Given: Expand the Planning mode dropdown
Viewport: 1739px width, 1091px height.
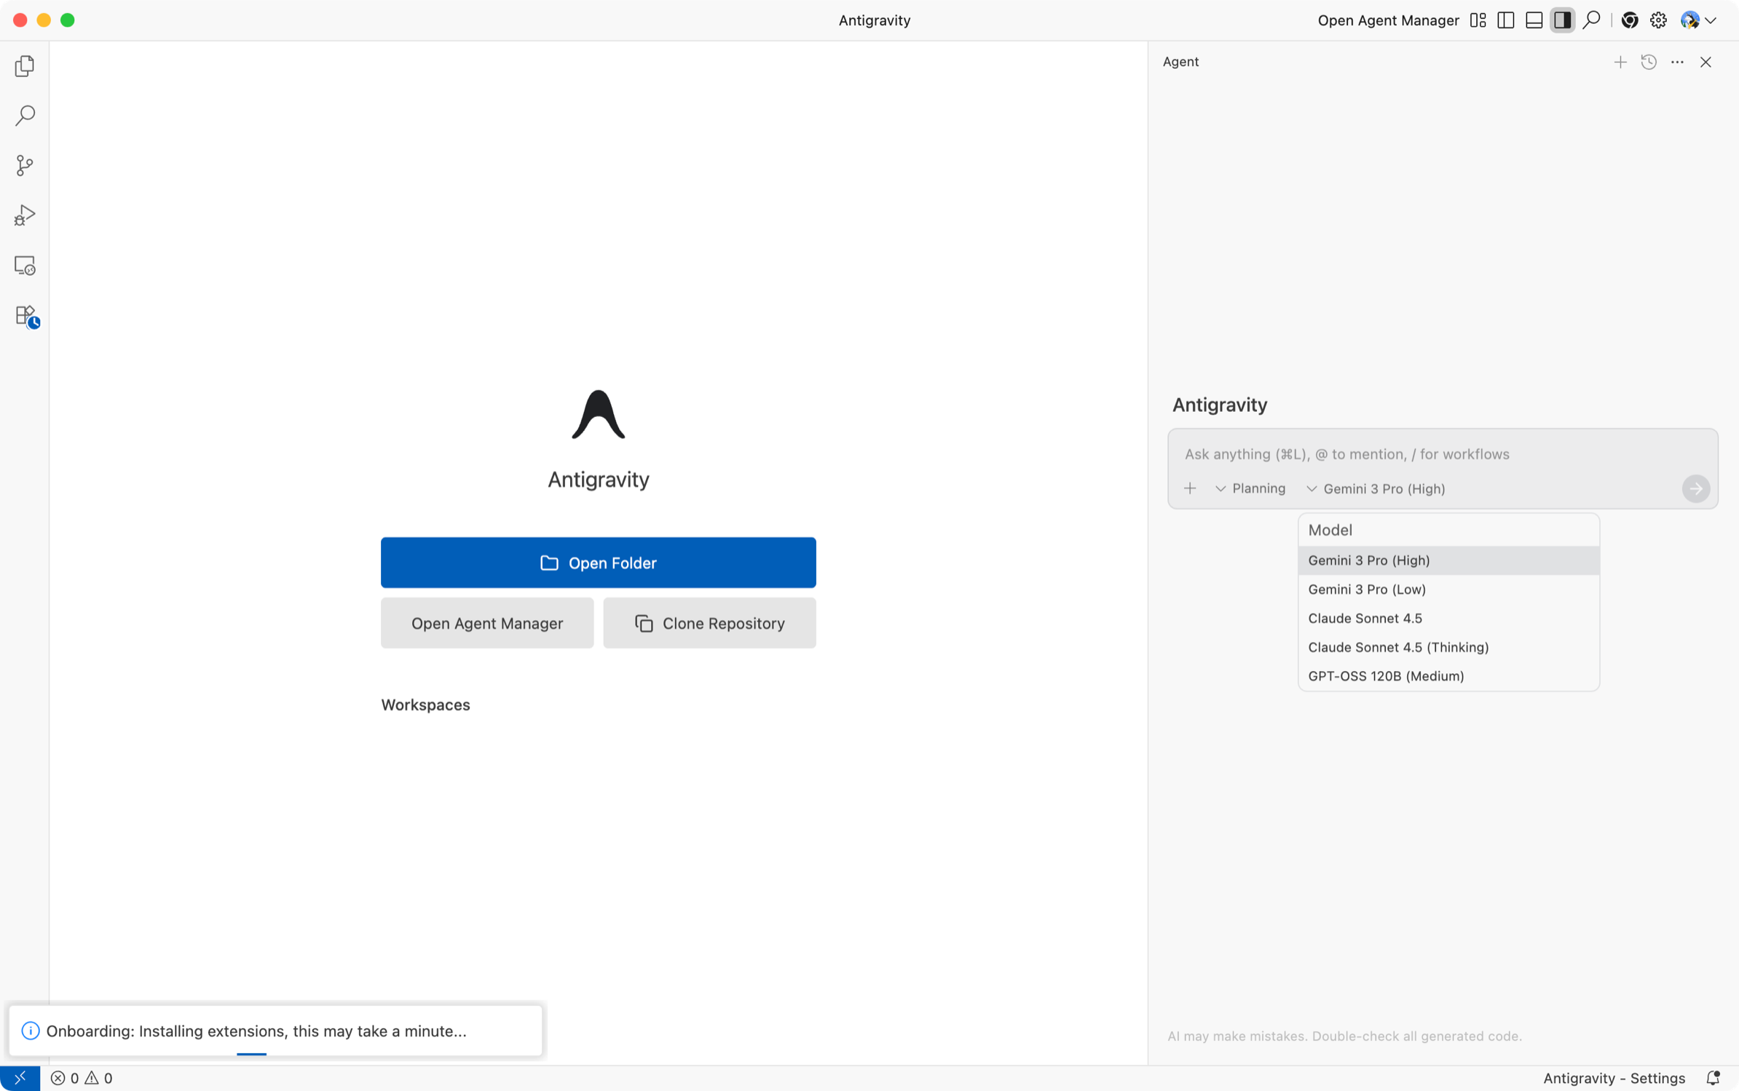Looking at the screenshot, I should point(1250,488).
